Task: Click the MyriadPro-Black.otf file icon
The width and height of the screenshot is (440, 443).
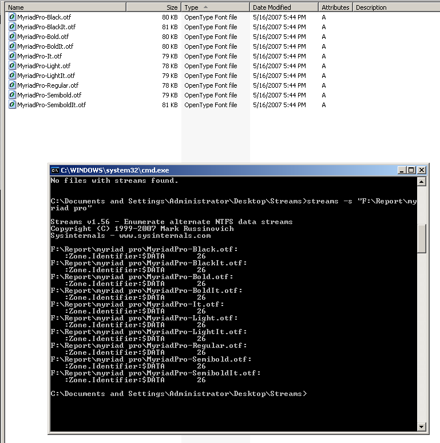Action: point(12,17)
